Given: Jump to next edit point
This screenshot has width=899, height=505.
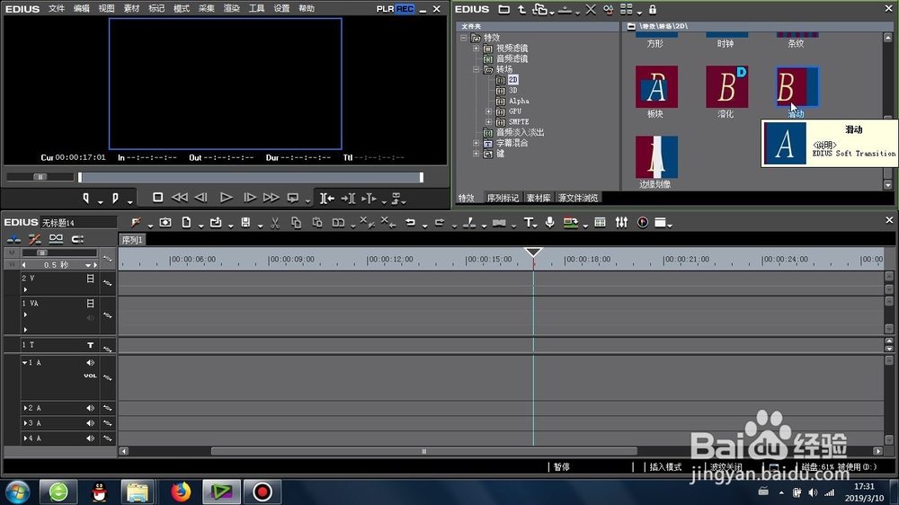Looking at the screenshot, I should 348,199.
